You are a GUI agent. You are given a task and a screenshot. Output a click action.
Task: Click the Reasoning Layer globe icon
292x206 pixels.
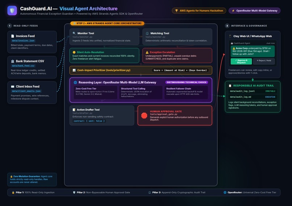coord(75,82)
